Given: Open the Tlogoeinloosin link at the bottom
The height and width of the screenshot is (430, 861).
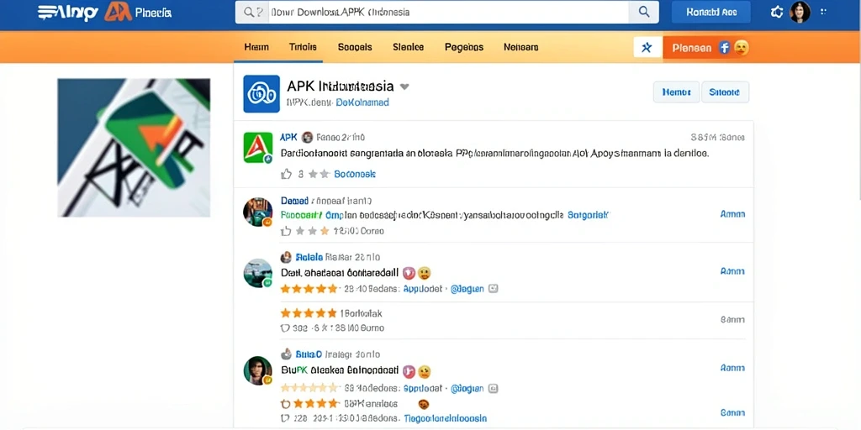Looking at the screenshot, I should (446, 418).
